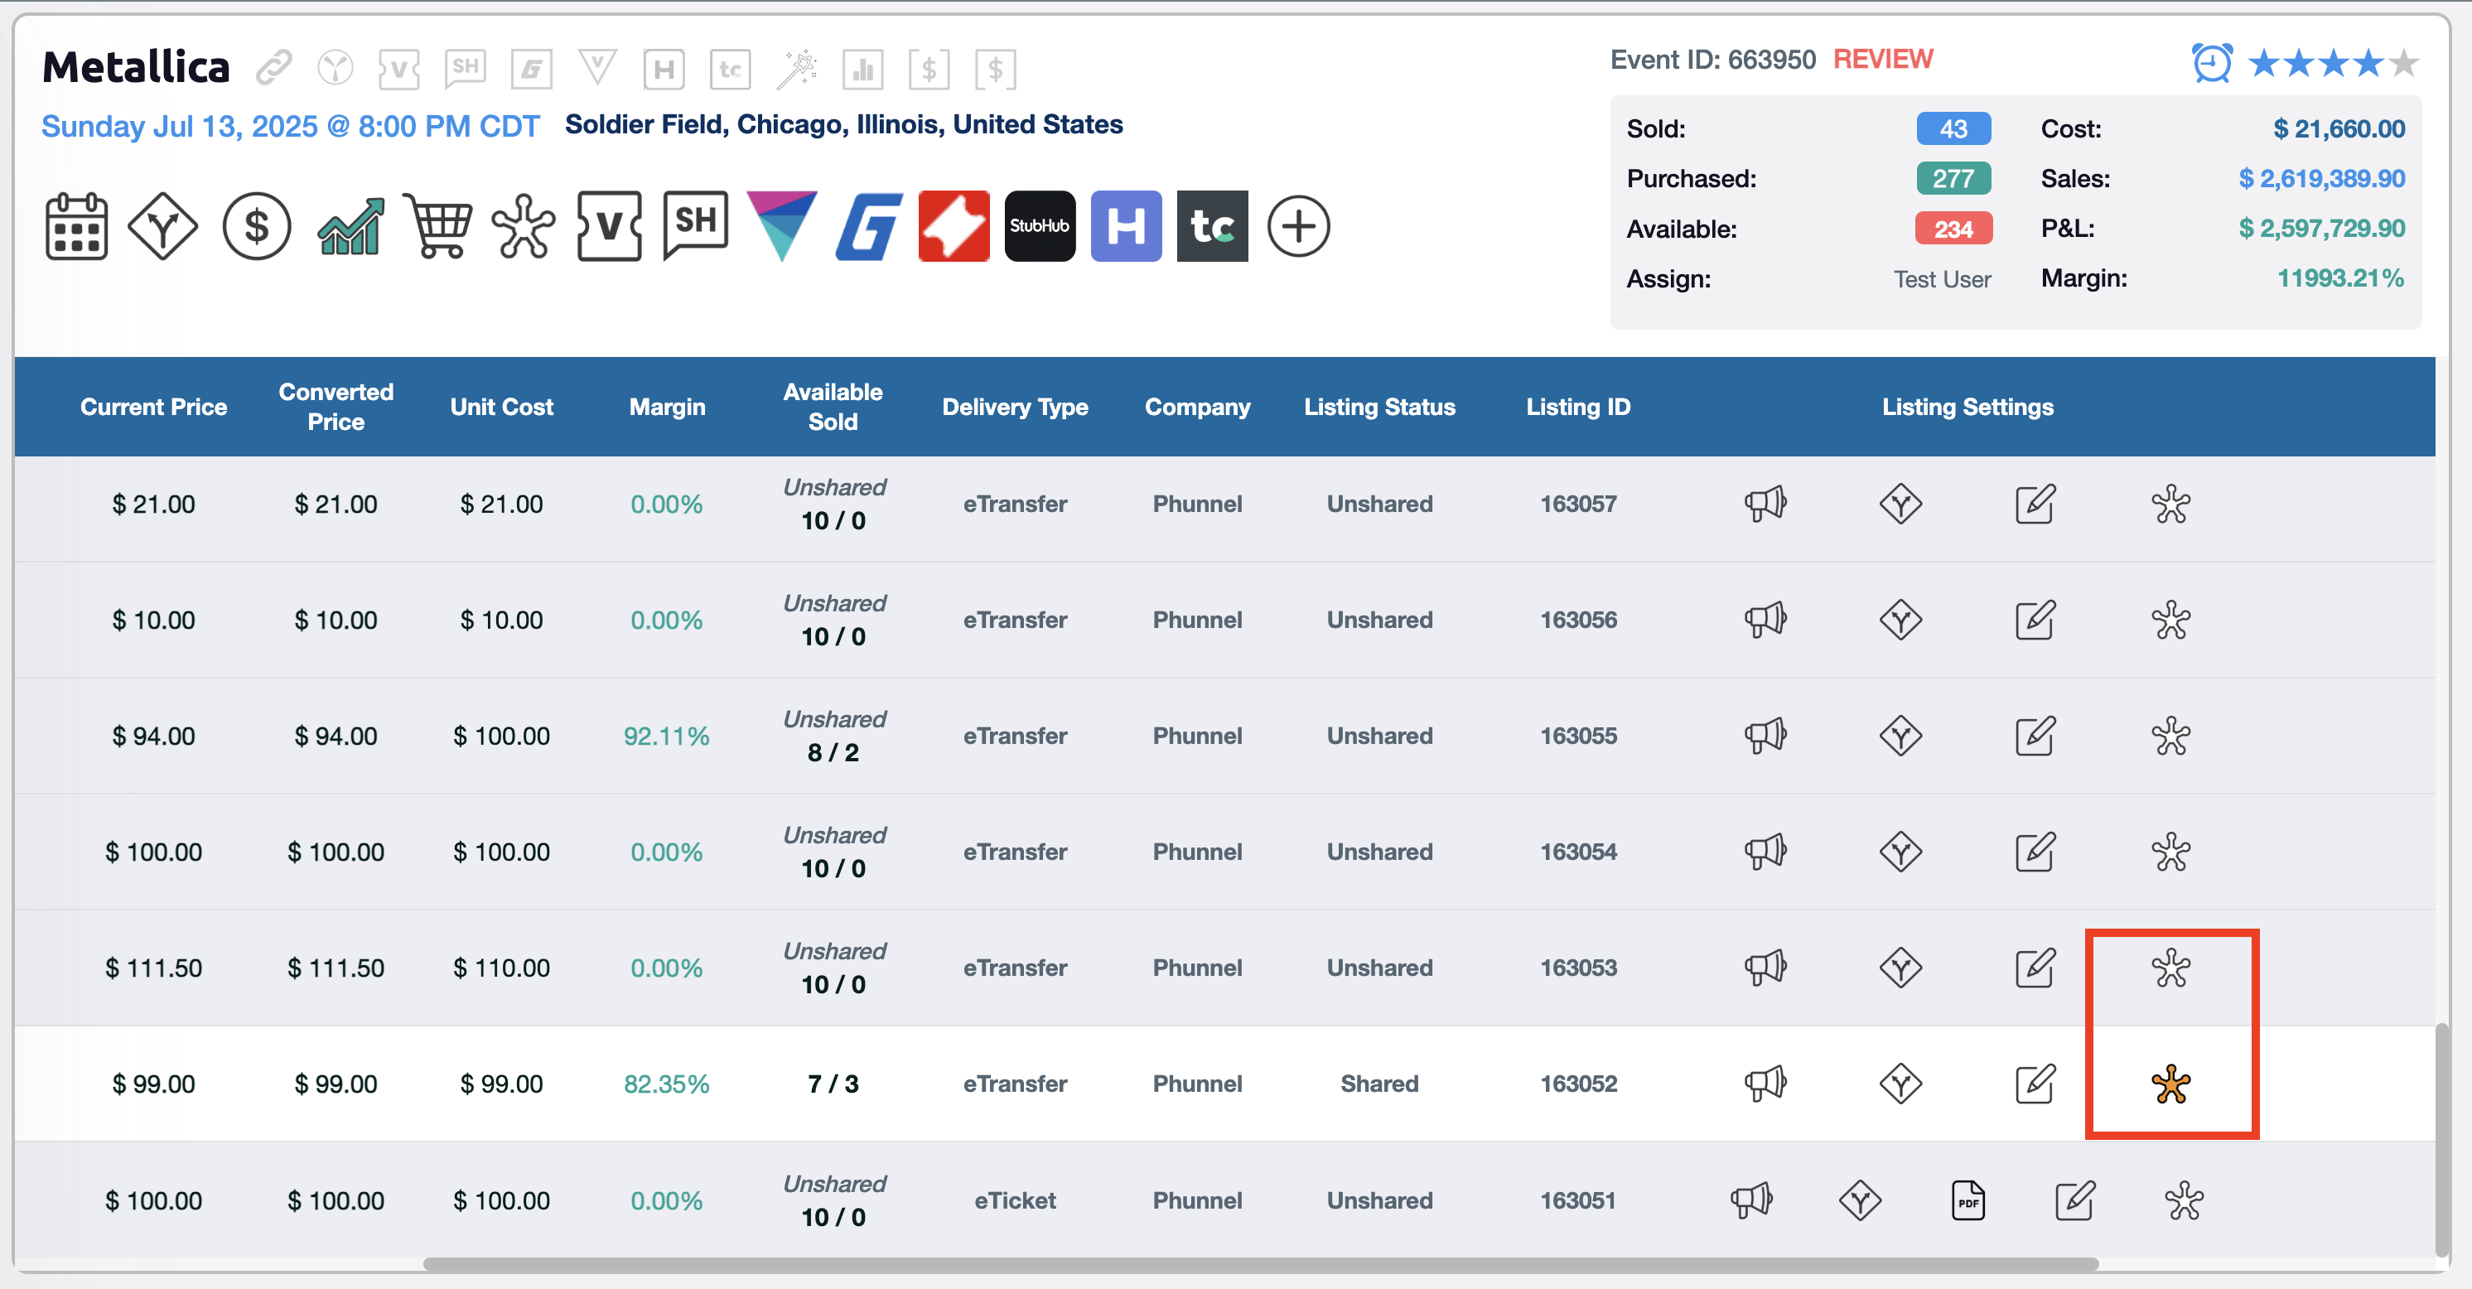Toggle network sharing icon for listing 163053
The height and width of the screenshot is (1289, 2472).
click(2170, 968)
